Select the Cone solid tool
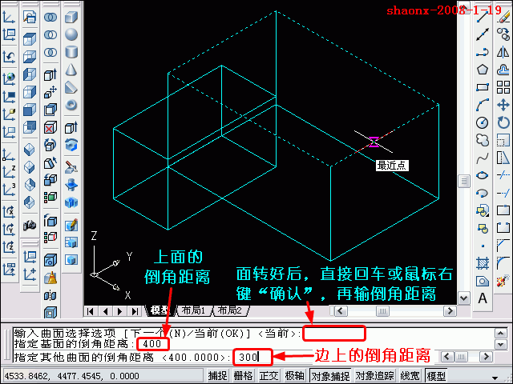The width and height of the screenshot is (513, 384). pos(71,70)
